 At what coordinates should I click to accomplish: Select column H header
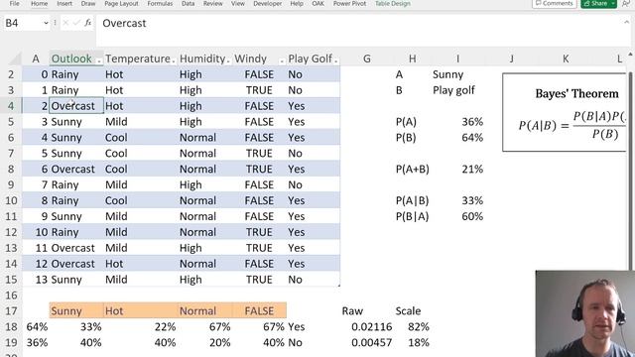click(x=413, y=59)
